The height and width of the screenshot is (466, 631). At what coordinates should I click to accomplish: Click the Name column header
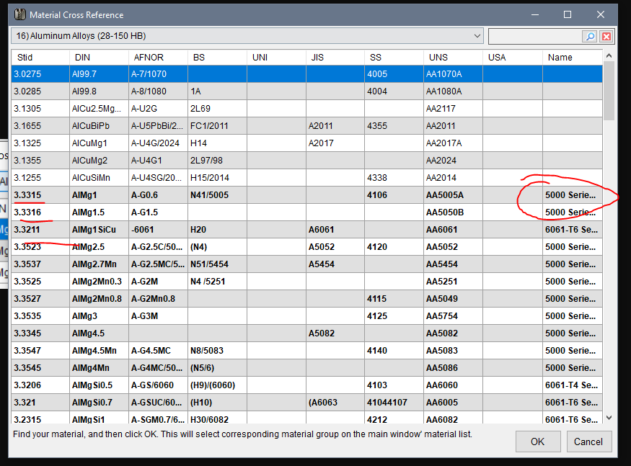point(572,58)
